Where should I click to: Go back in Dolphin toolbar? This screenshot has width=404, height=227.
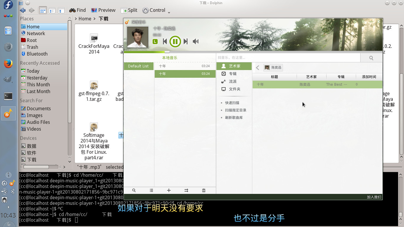point(23,10)
